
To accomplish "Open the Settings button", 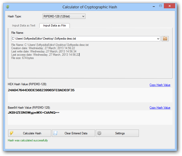I will tap(117, 133).
